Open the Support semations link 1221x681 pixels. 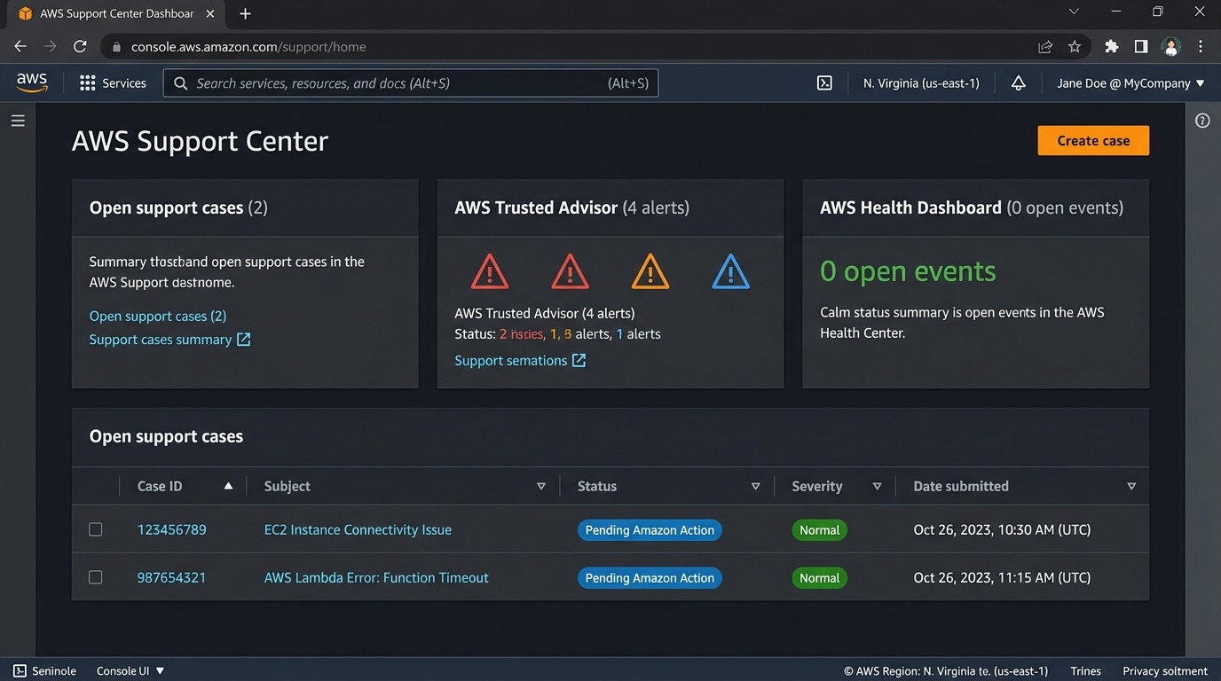click(511, 361)
